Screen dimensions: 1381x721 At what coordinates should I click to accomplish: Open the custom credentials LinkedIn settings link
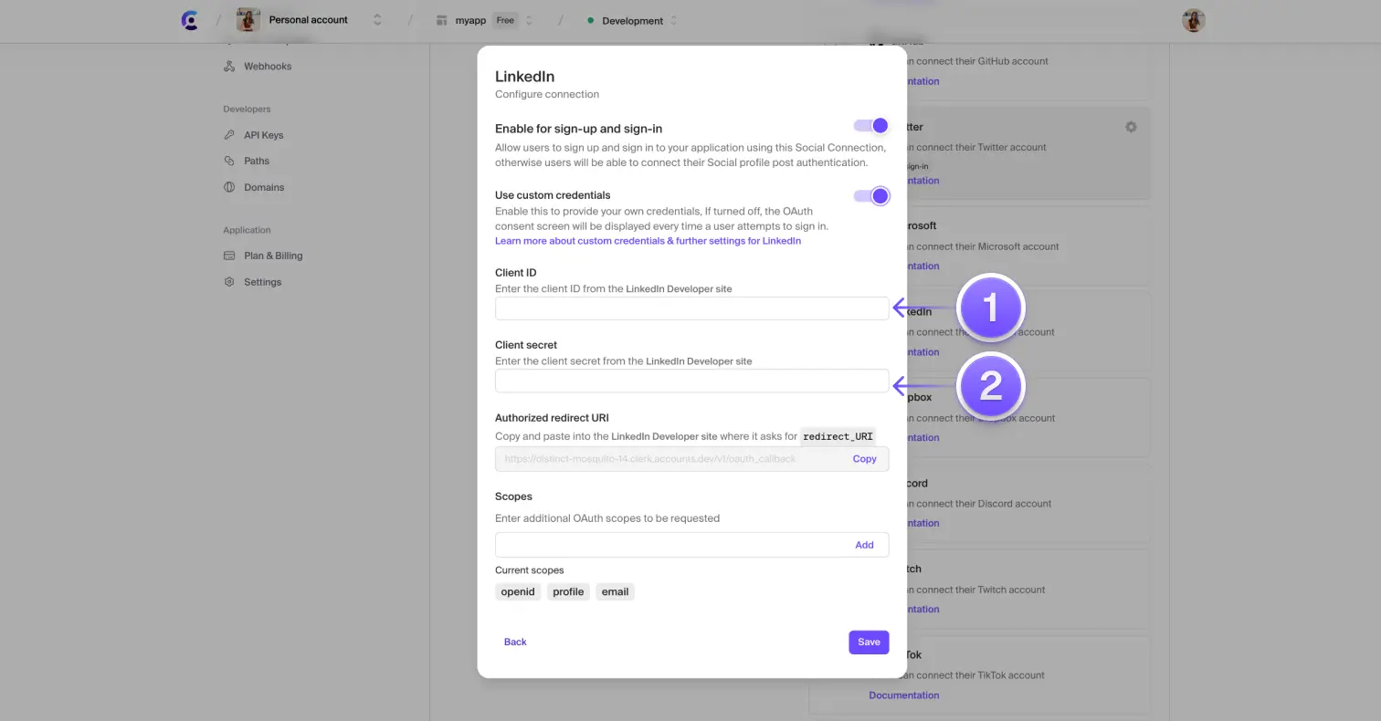coord(648,240)
